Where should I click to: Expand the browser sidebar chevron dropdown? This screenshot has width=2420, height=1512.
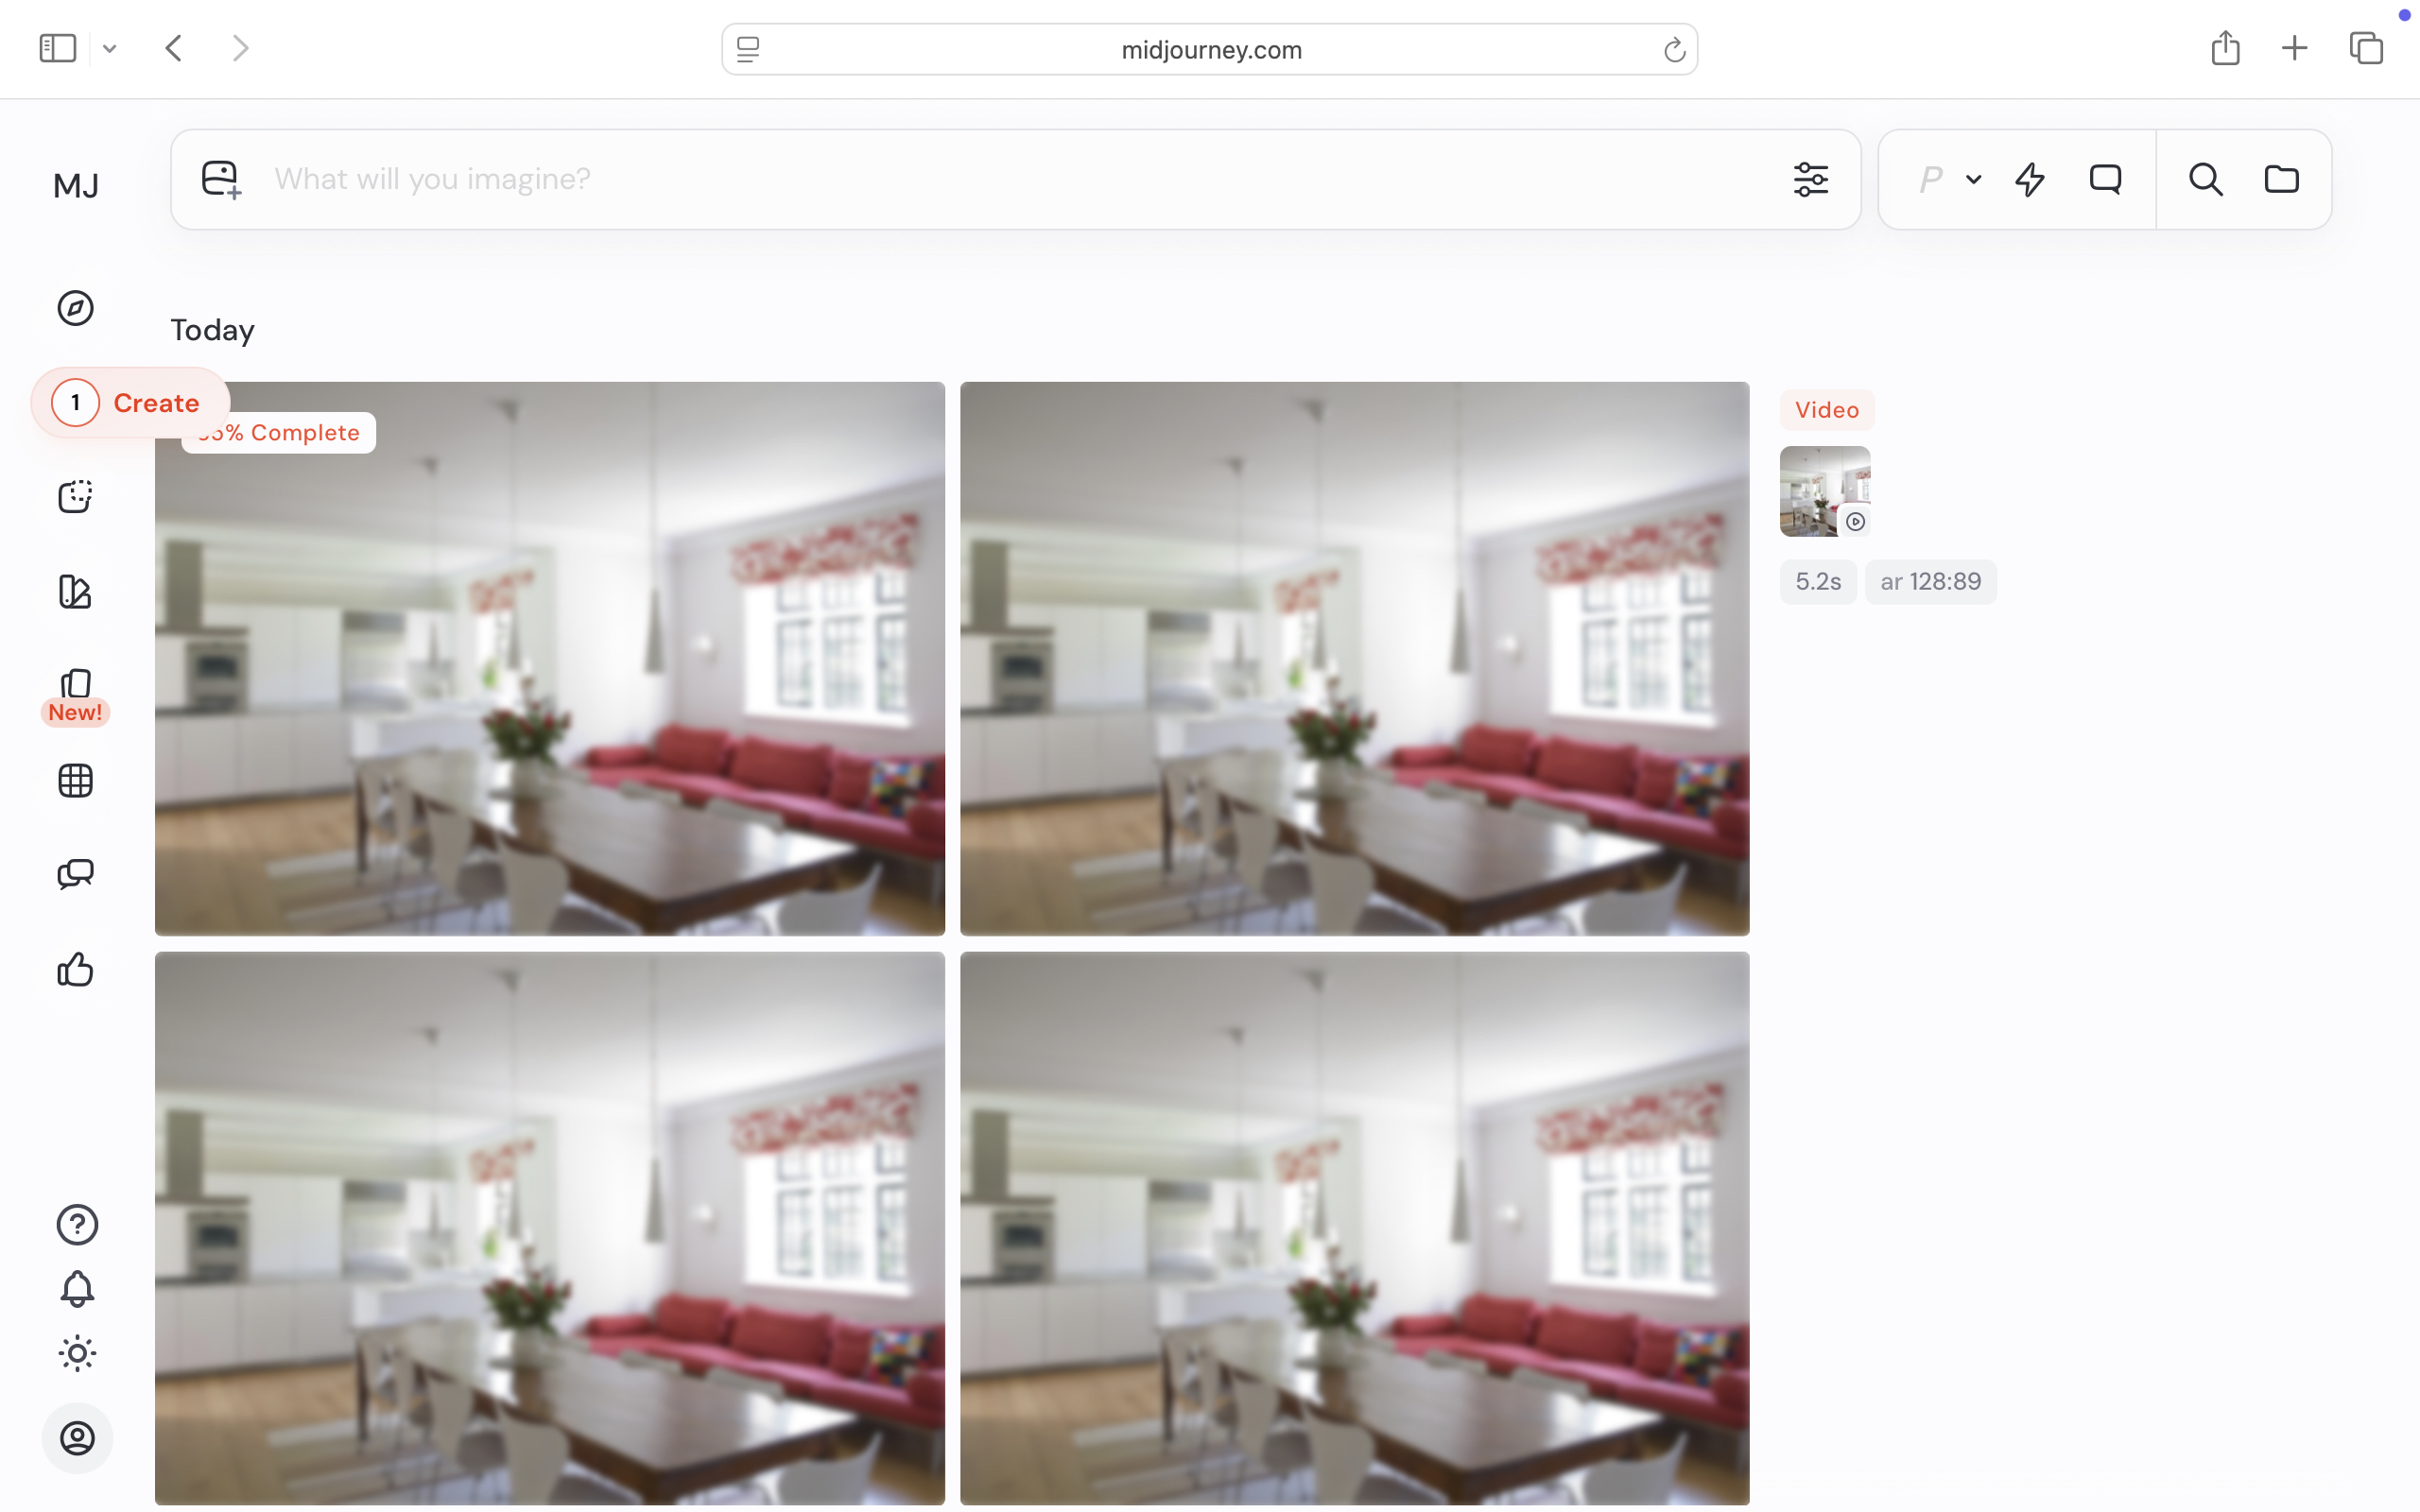tap(110, 48)
